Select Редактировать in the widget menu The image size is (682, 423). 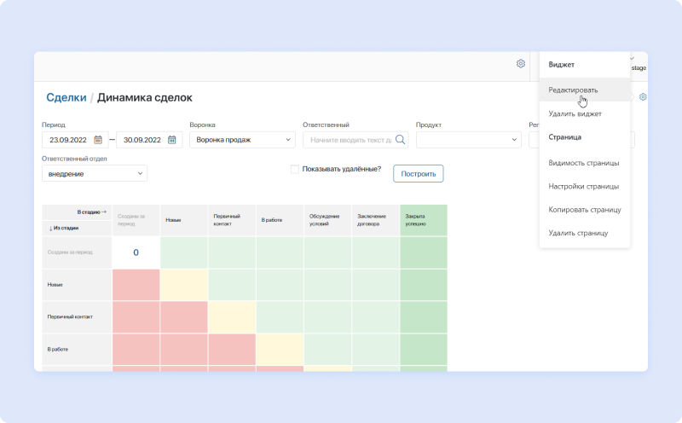[x=573, y=90]
